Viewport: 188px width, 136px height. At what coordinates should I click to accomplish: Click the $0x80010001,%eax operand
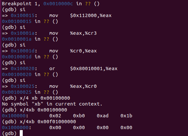(x=94, y=68)
